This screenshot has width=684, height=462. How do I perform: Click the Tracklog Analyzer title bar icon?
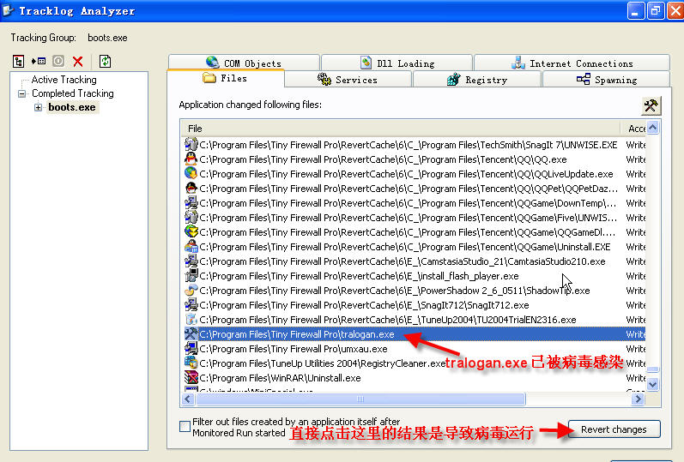click(8, 10)
